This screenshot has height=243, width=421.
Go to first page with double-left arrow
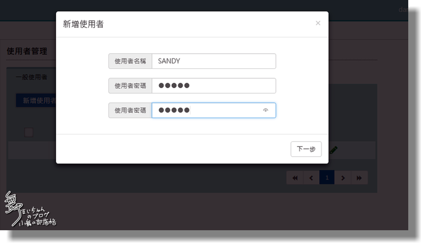[295, 178]
